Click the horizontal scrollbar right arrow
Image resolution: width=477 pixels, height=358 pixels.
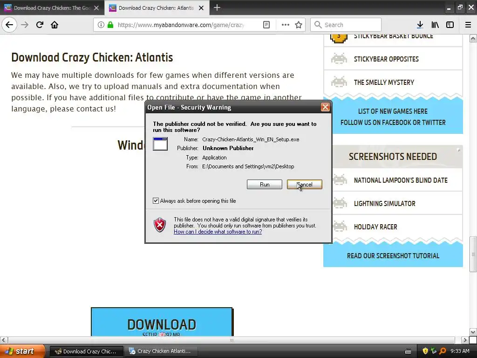point(465,340)
